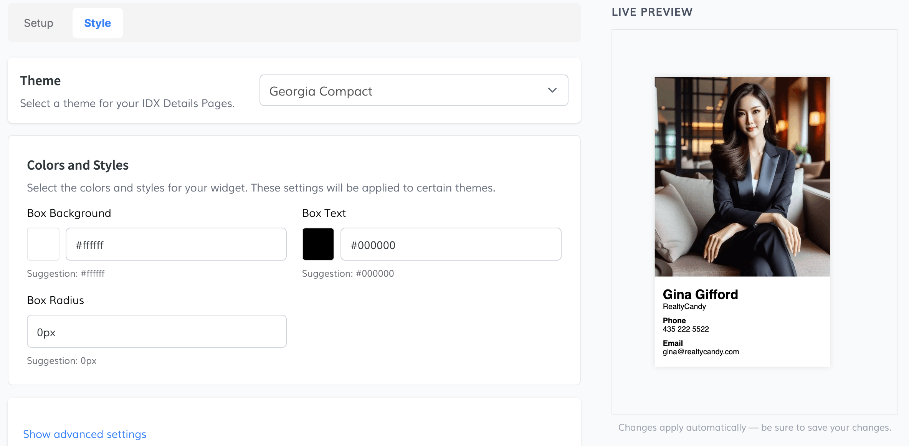This screenshot has width=909, height=446.
Task: Click the Gina Gifford name in preview
Action: coord(700,294)
